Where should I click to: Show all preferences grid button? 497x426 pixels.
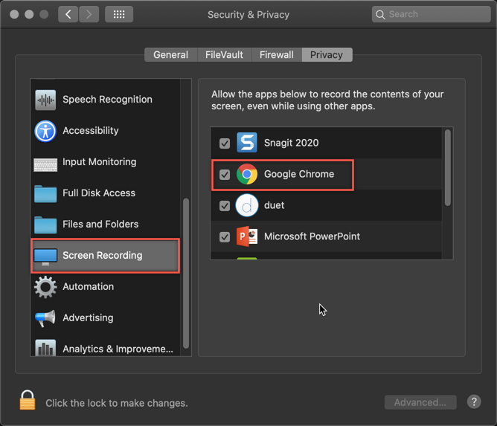click(119, 14)
